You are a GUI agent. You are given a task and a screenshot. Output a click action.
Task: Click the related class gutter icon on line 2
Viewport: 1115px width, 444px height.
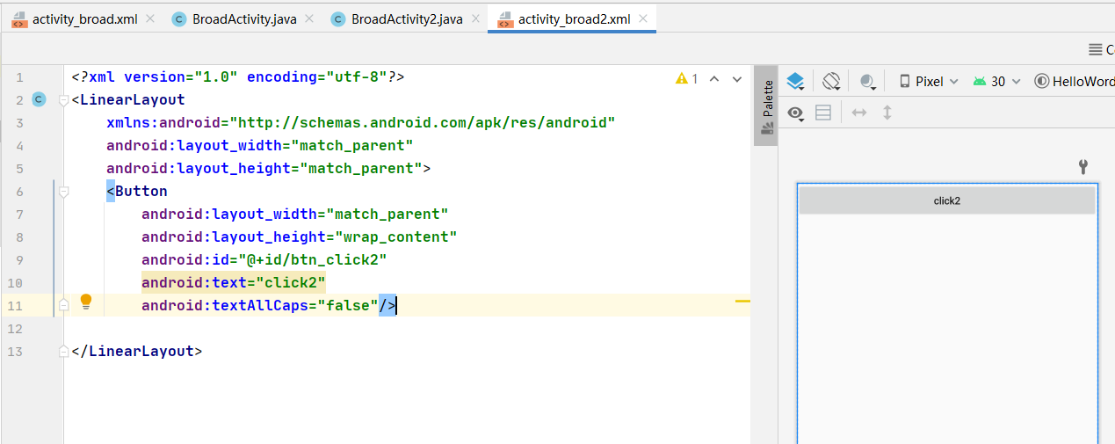click(x=39, y=99)
